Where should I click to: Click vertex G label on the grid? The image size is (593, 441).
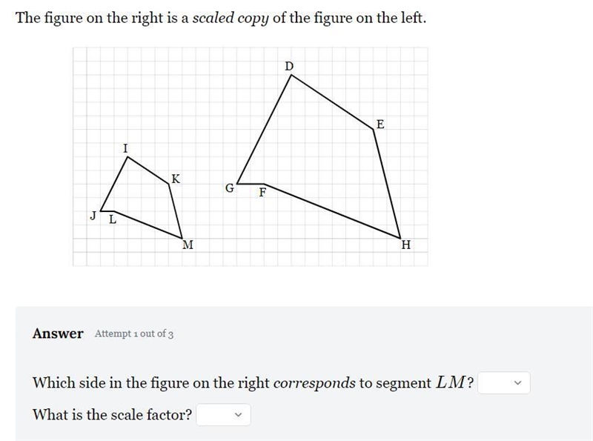[230, 188]
